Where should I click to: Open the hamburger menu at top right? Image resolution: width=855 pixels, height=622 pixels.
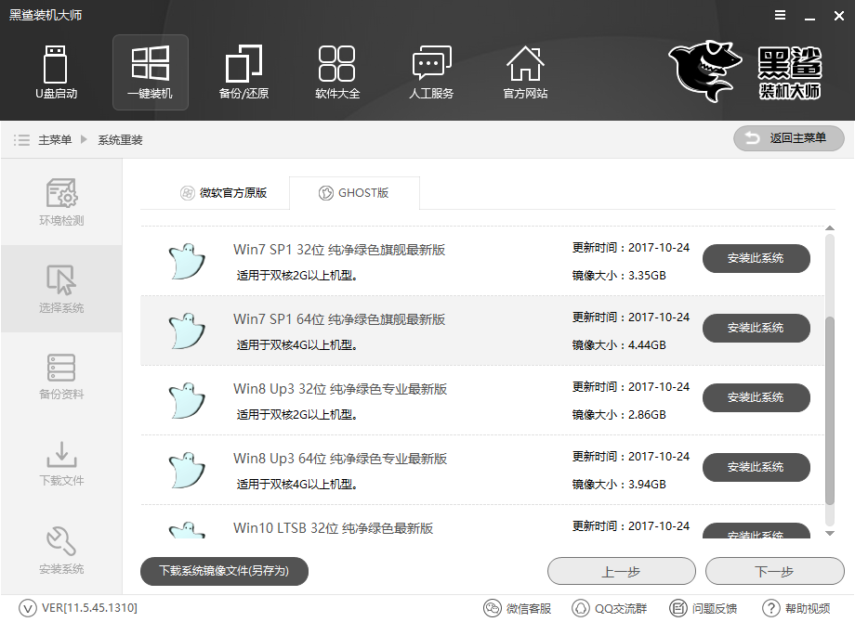pyautogui.click(x=780, y=15)
